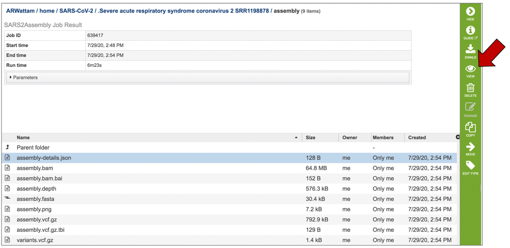Click the Delete trash icon
The image size is (510, 248).
[x=470, y=88]
